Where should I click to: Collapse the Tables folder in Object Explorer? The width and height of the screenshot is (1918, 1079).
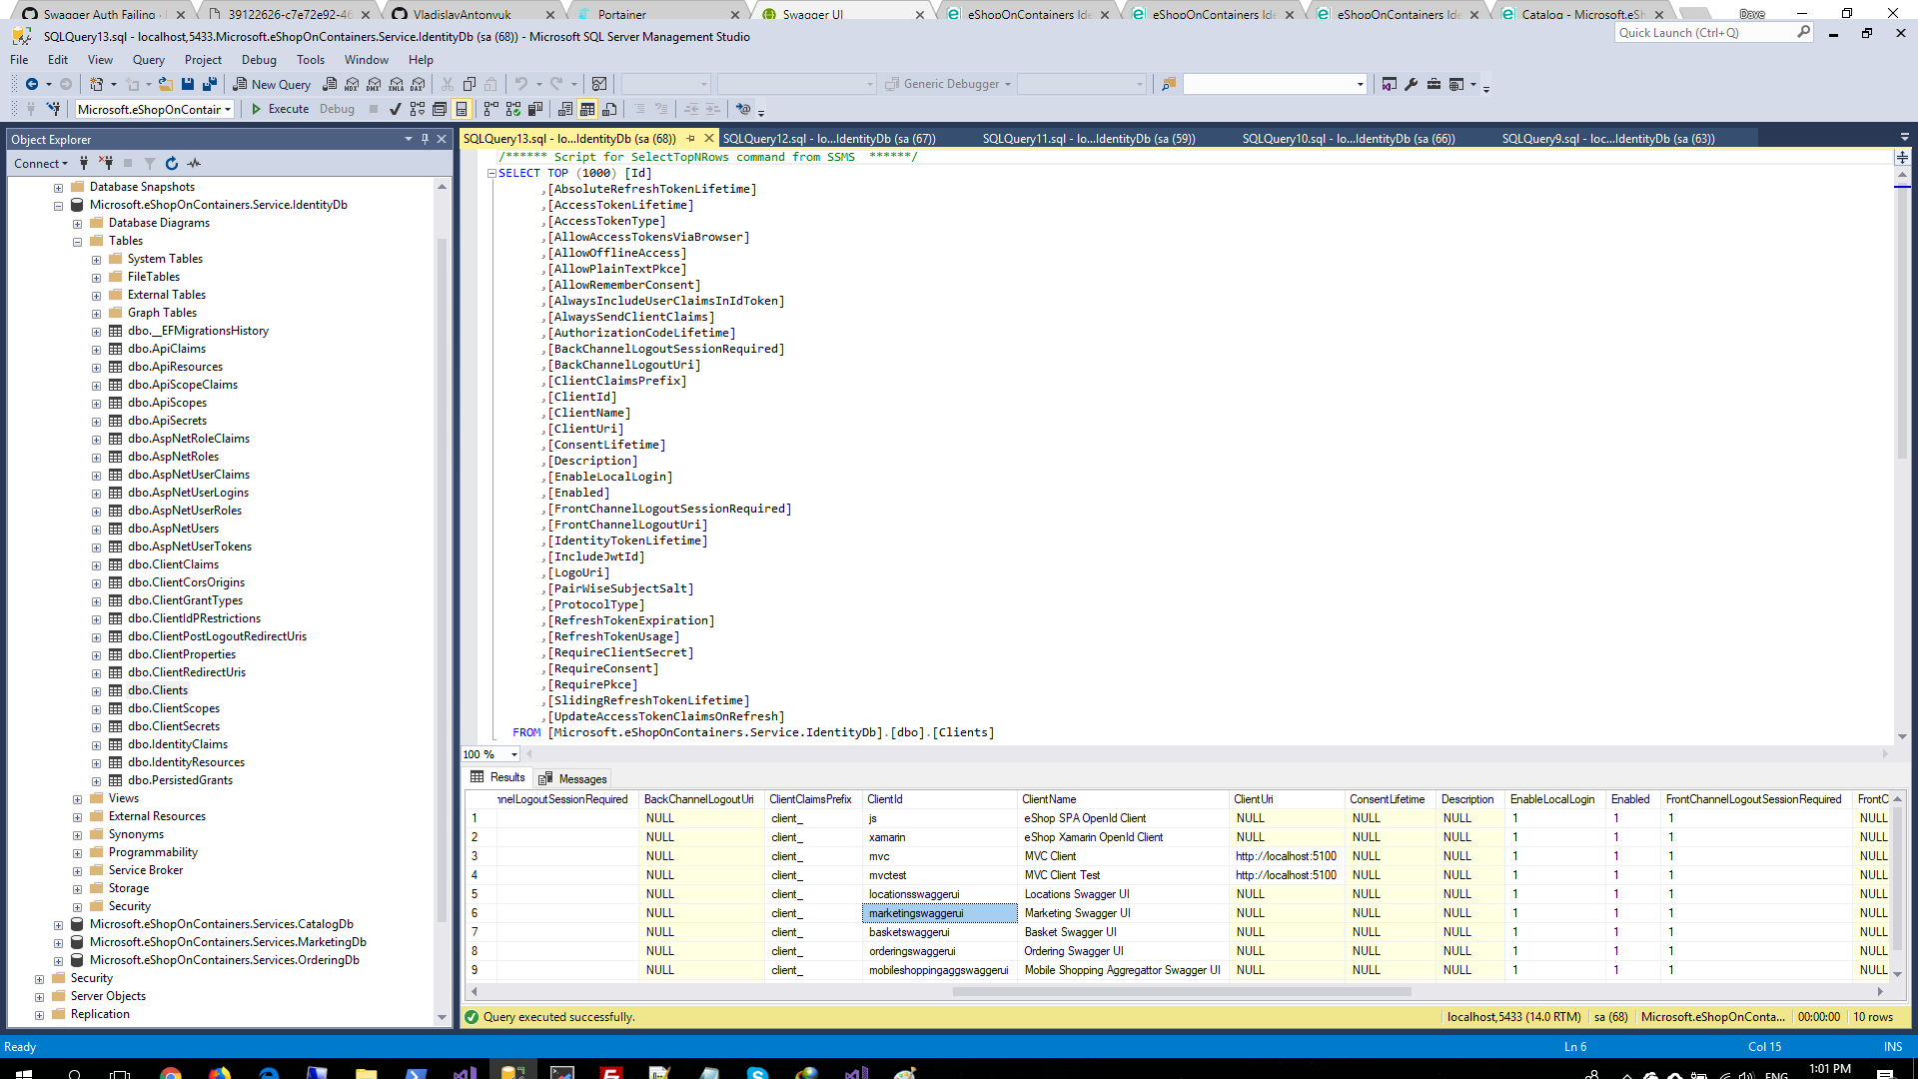point(78,241)
